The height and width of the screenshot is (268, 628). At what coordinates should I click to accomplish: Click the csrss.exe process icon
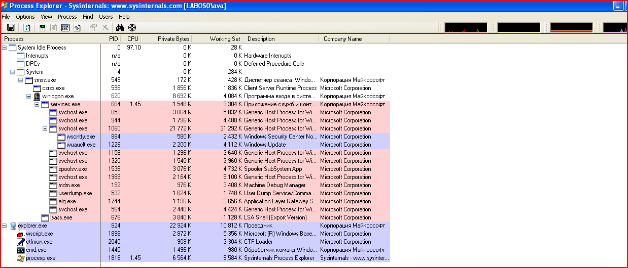point(37,88)
